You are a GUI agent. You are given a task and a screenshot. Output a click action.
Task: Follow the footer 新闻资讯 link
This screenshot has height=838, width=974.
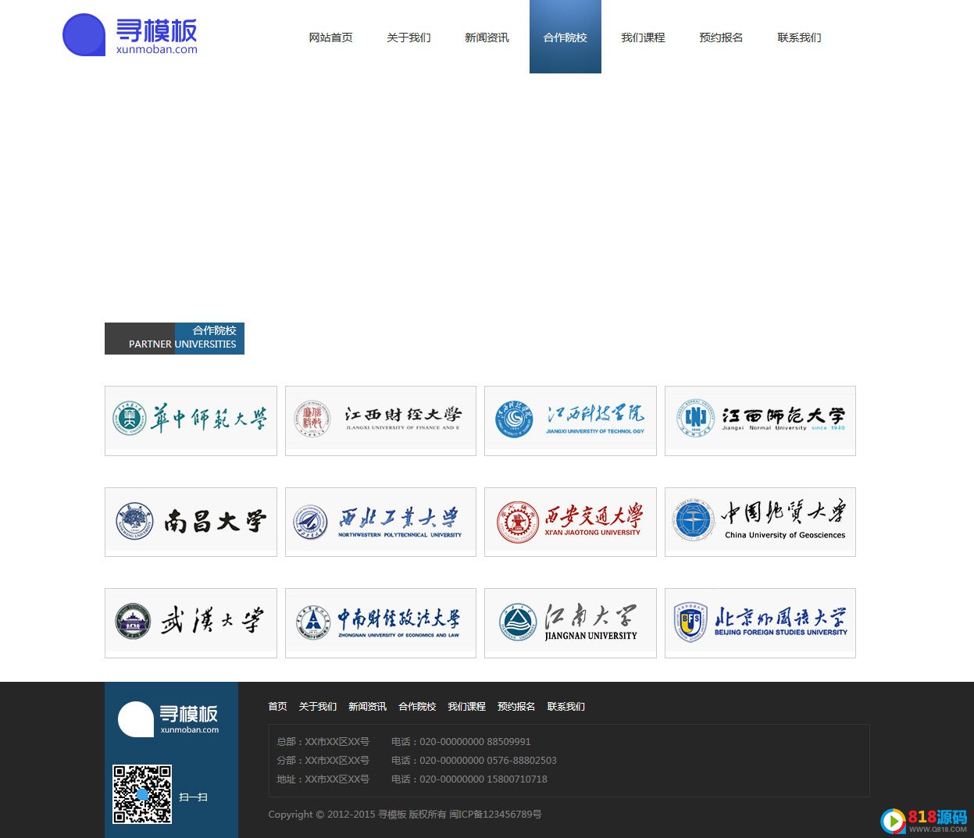[367, 707]
